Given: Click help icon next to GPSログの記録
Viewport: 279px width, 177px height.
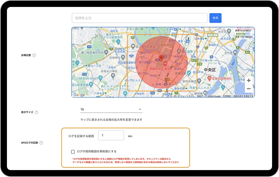Looking at the screenshot, I should [x=41, y=143].
